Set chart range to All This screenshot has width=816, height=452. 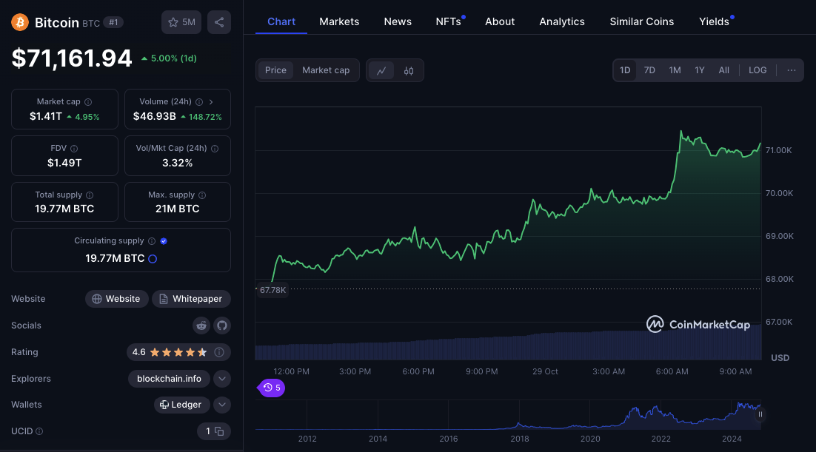point(724,70)
